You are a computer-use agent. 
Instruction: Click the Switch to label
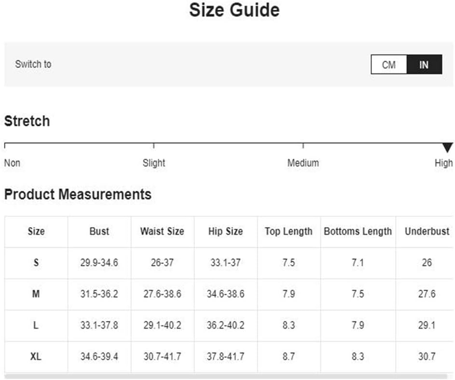[33, 64]
